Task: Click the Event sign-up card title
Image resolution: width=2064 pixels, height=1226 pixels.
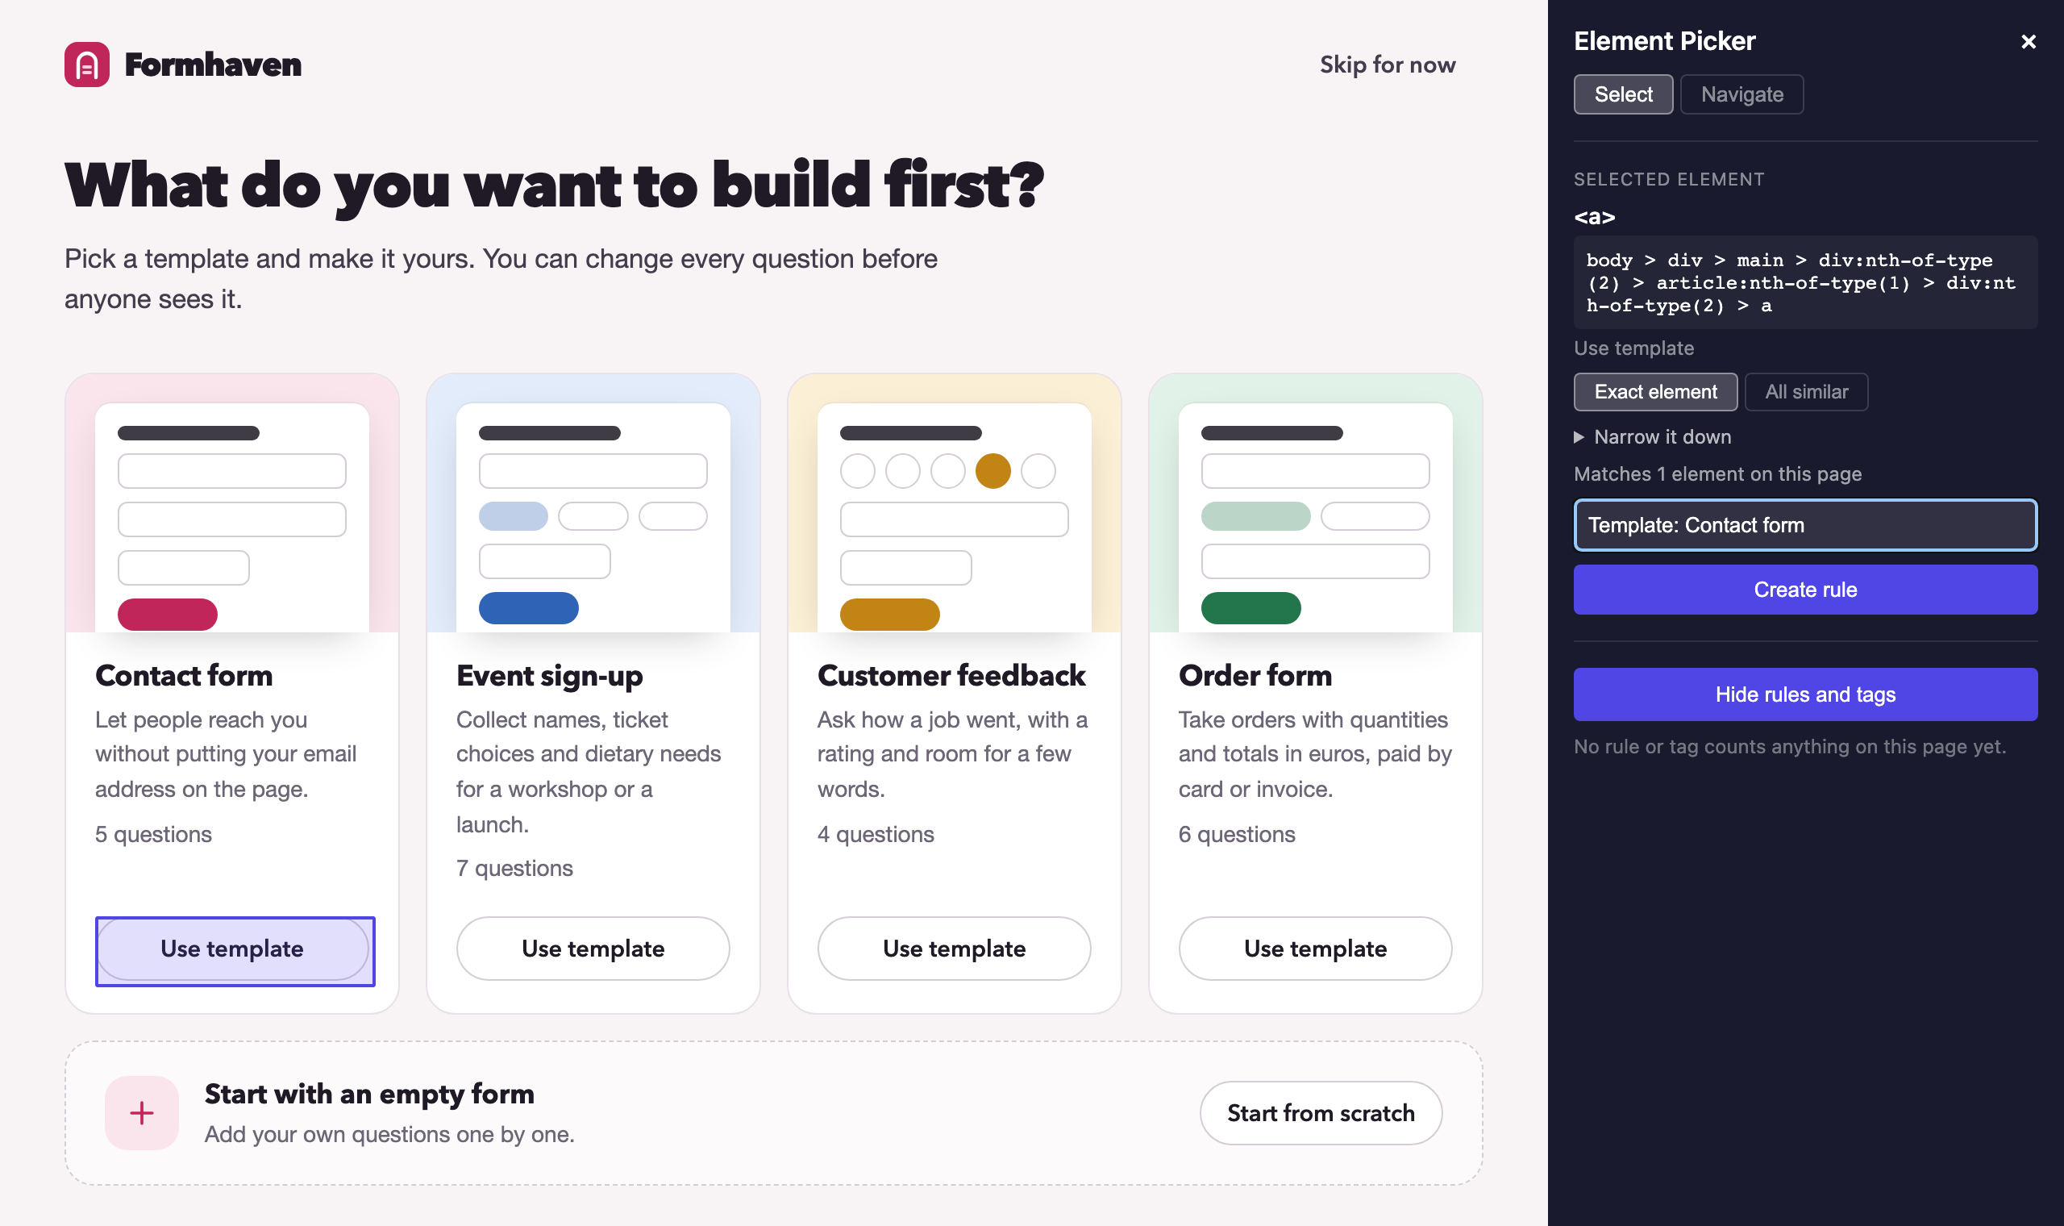Action: (550, 677)
